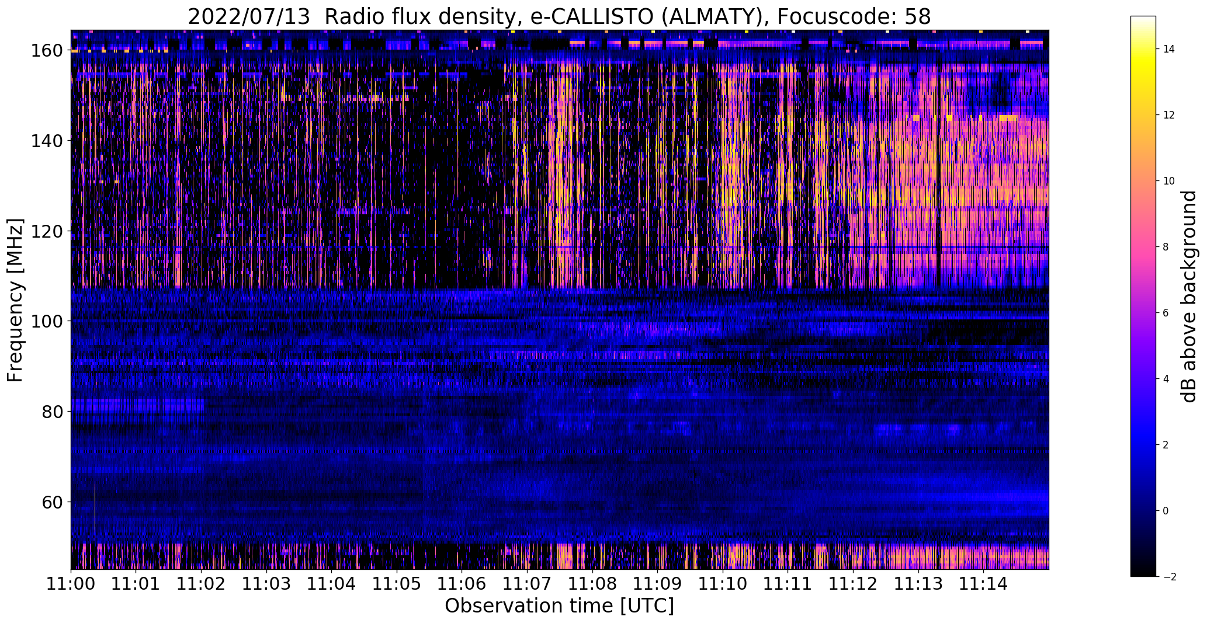The height and width of the screenshot is (623, 1207).
Task: Click the 11:06 time tick label
Action: pyautogui.click(x=462, y=583)
